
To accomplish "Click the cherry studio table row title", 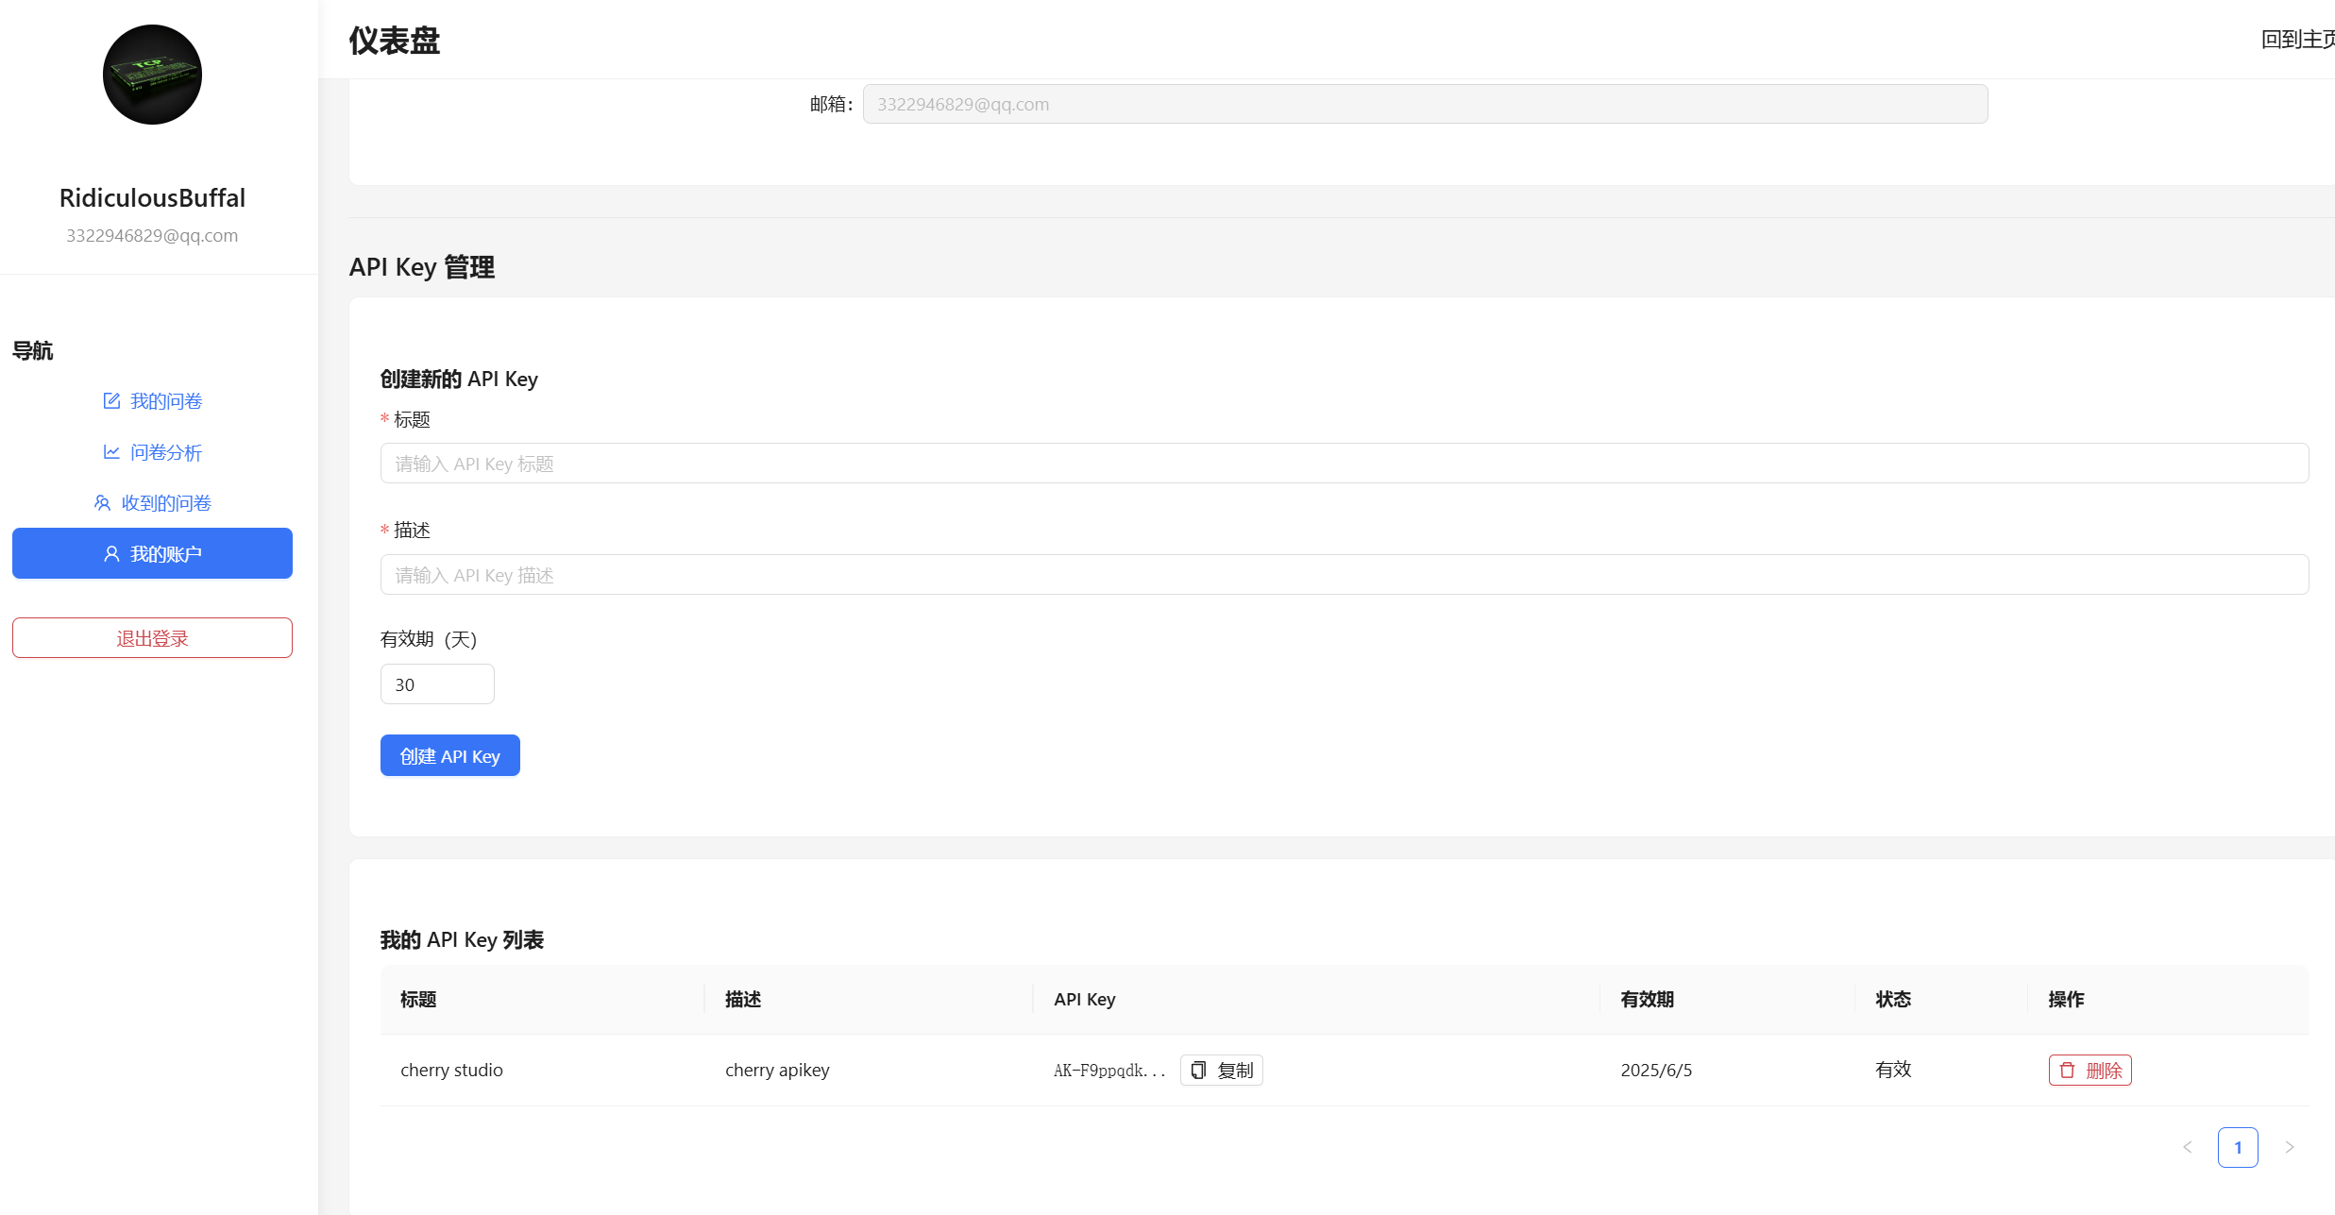I will 451,1071.
